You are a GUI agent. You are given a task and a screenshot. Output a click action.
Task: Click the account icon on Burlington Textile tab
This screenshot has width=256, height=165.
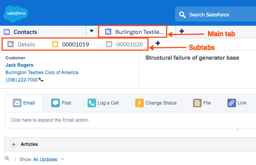108,32
